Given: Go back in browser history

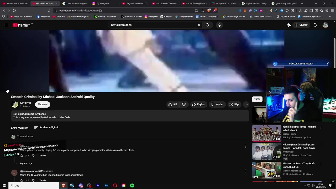Looking at the screenshot, I should (x=4, y=10).
